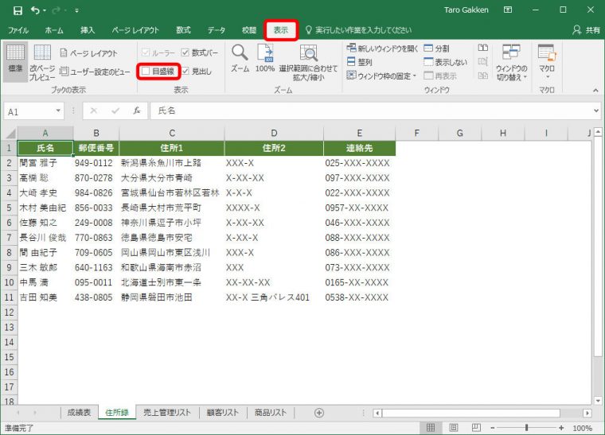Select status bar Page Break Preview icon
This screenshot has height=435, width=605.
pyautogui.click(x=477, y=428)
